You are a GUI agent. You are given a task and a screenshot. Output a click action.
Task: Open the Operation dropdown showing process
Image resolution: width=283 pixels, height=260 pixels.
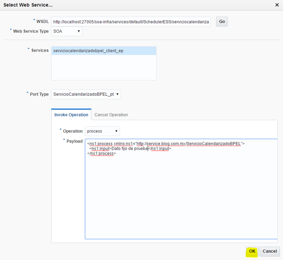pyautogui.click(x=102, y=131)
